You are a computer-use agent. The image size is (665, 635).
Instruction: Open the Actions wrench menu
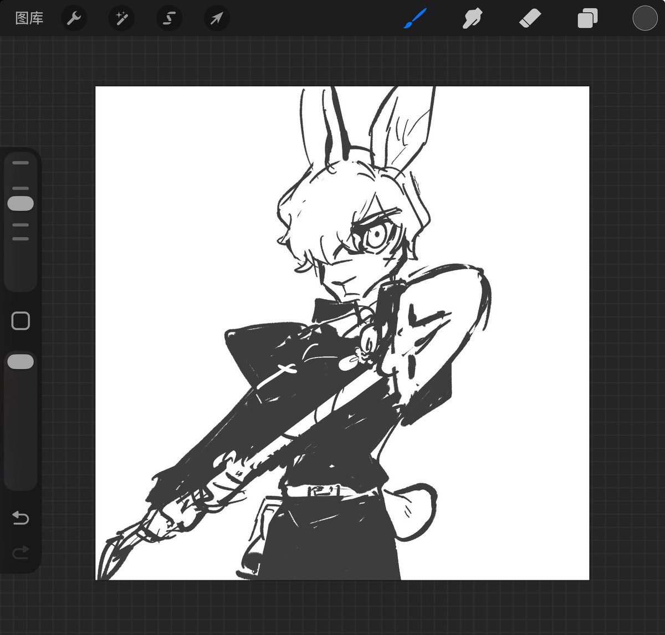pos(74,18)
